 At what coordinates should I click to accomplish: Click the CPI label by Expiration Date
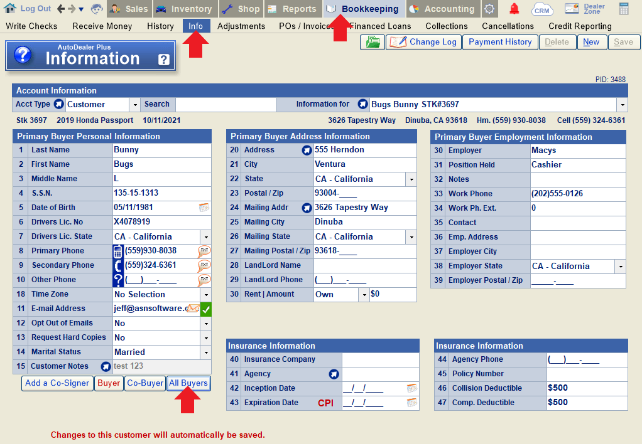(325, 403)
